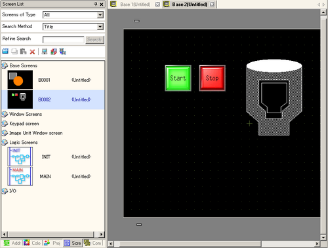Open the Search Method dropdown
Image resolution: width=328 pixels, height=248 pixels.
[x=100, y=27]
